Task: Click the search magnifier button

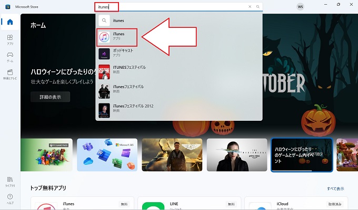Action: click(x=258, y=7)
